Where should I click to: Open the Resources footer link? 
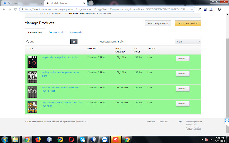pyautogui.click(x=151, y=122)
